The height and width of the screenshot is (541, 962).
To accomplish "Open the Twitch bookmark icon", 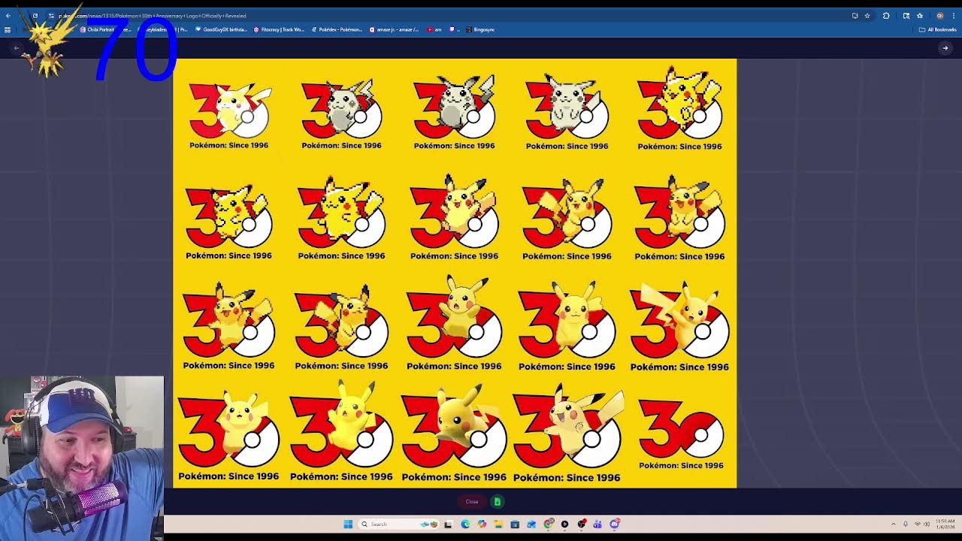I will (x=453, y=29).
